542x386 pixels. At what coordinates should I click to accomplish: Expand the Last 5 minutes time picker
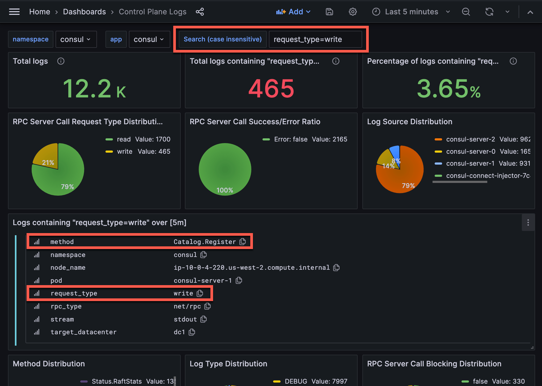[x=411, y=12]
